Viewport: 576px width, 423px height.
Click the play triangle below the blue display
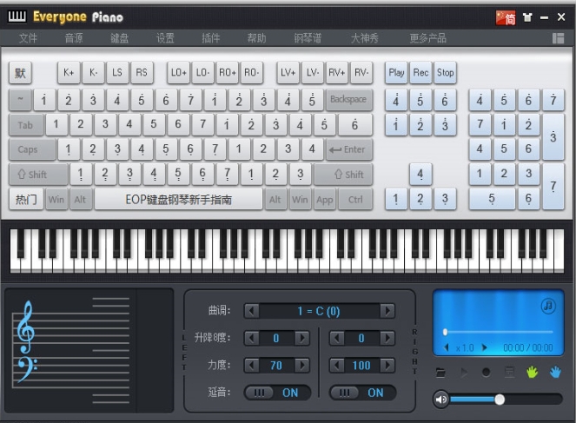pyautogui.click(x=464, y=373)
